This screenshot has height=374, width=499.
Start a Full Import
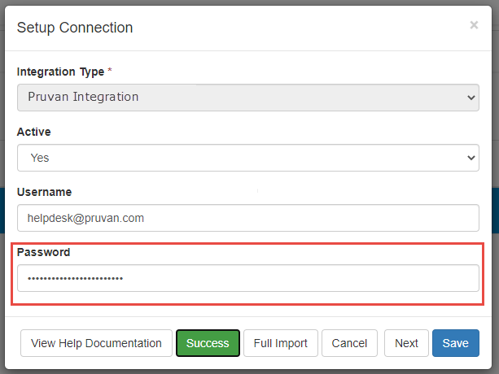tap(280, 343)
